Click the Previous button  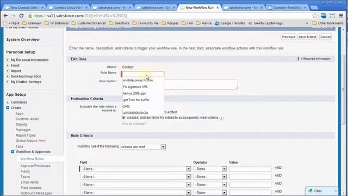[x=288, y=37]
